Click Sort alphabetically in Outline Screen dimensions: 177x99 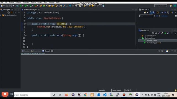[x=156, y=33]
